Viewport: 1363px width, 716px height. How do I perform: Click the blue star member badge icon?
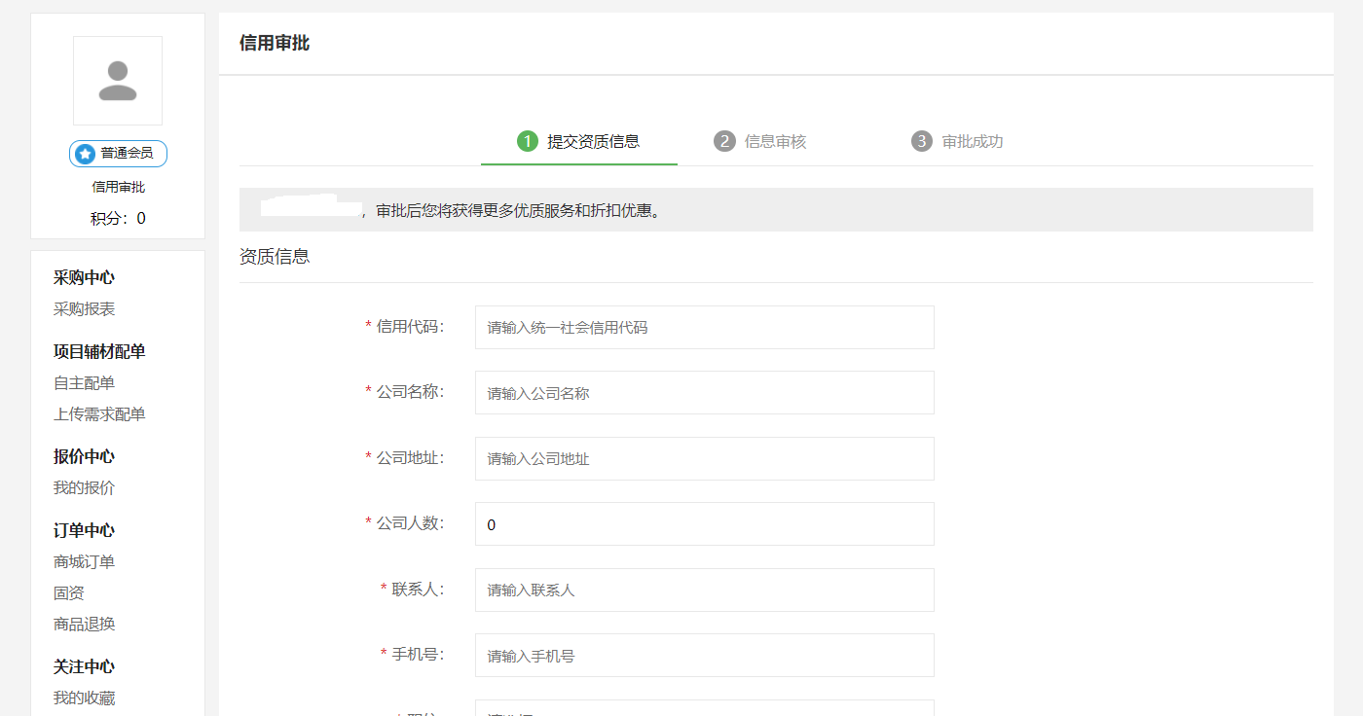86,154
